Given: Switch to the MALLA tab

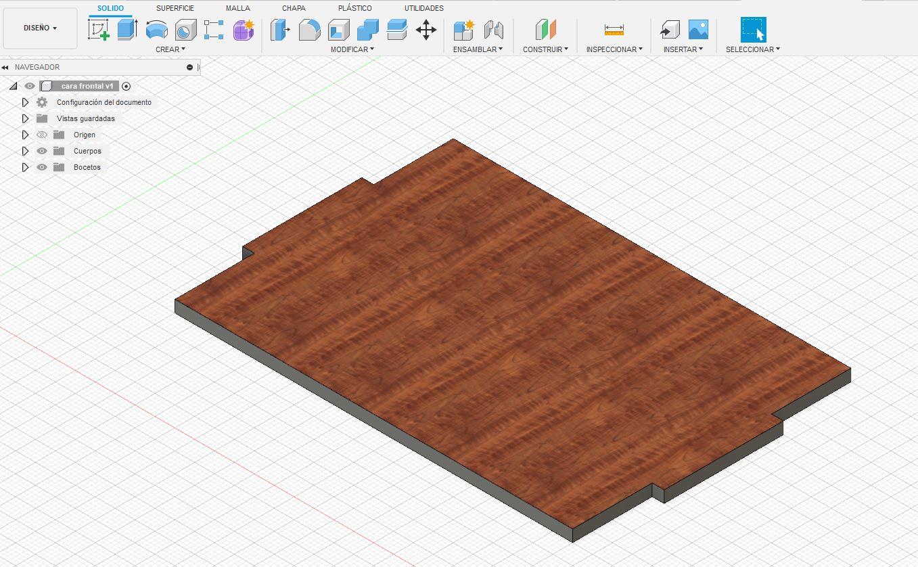Looking at the screenshot, I should [x=238, y=8].
